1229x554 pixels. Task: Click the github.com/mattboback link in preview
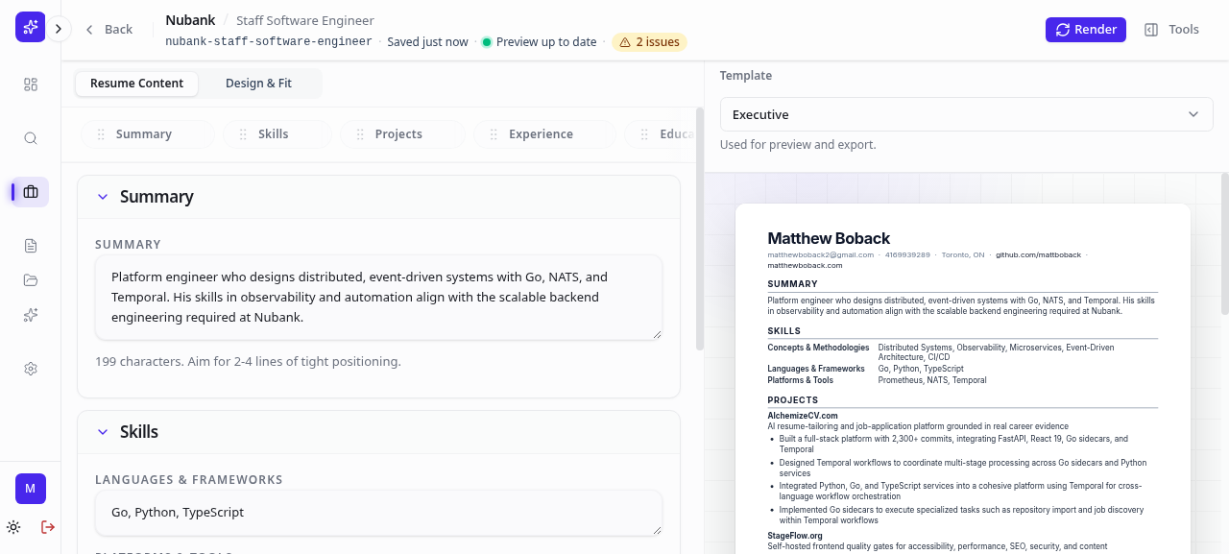pos(1038,255)
